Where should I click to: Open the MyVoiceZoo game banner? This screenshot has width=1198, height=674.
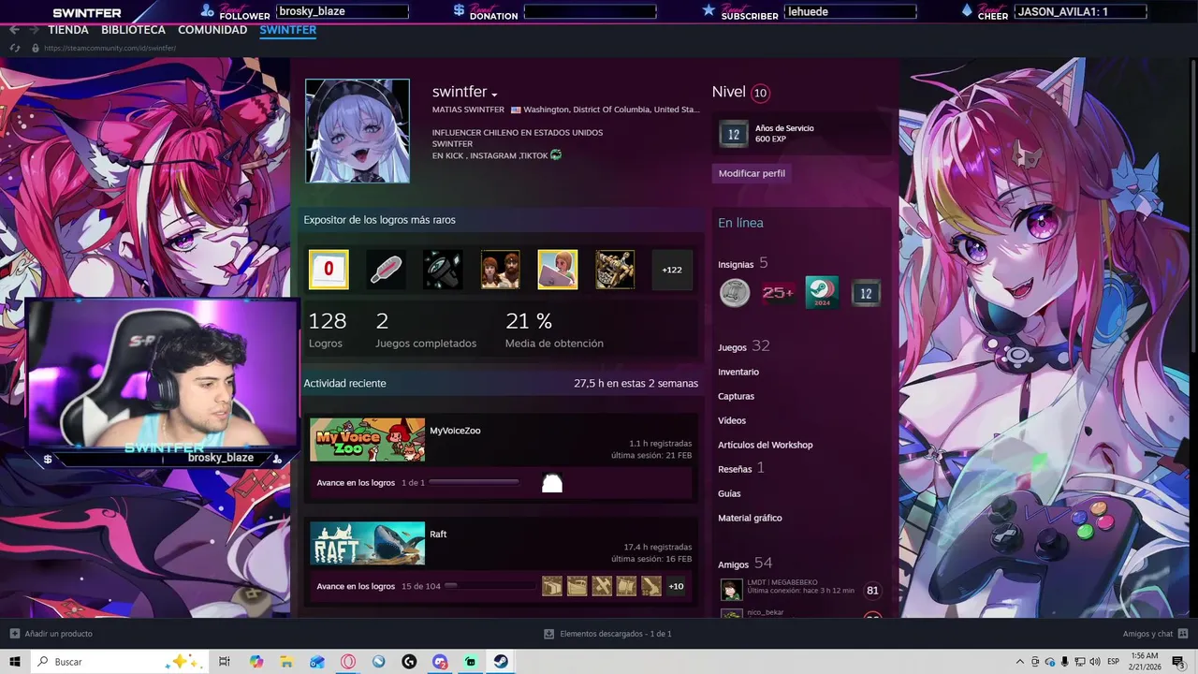[367, 440]
